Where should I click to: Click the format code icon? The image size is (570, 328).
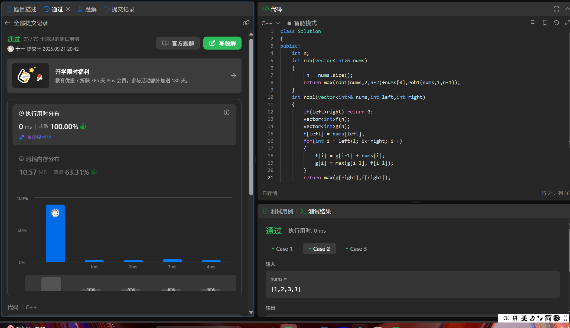click(533, 23)
